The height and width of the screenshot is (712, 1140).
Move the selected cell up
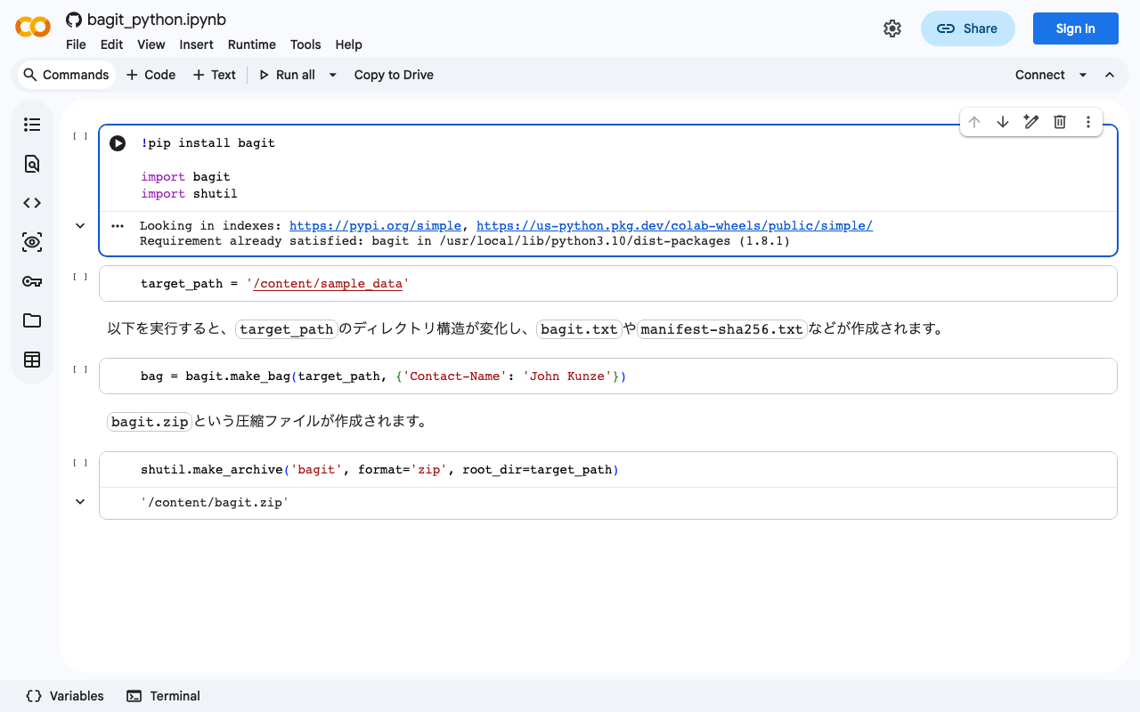point(974,122)
